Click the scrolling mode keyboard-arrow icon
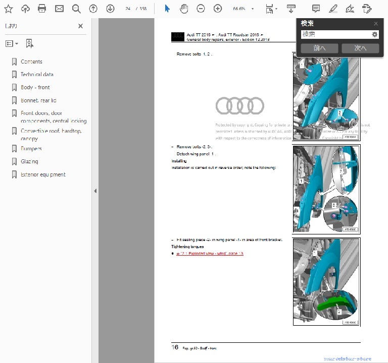This screenshot has width=388, height=363. 291,9
